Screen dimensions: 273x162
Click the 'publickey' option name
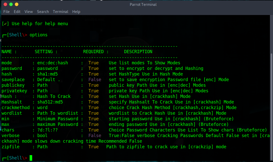click(13, 85)
